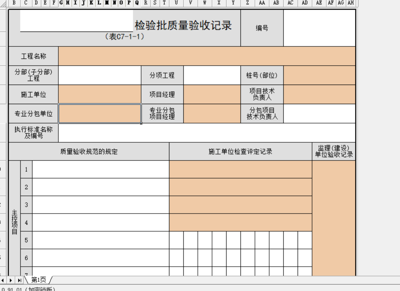The image size is (400, 291).
Task: Click the last-sheet navigation arrow
Action: click(x=19, y=280)
